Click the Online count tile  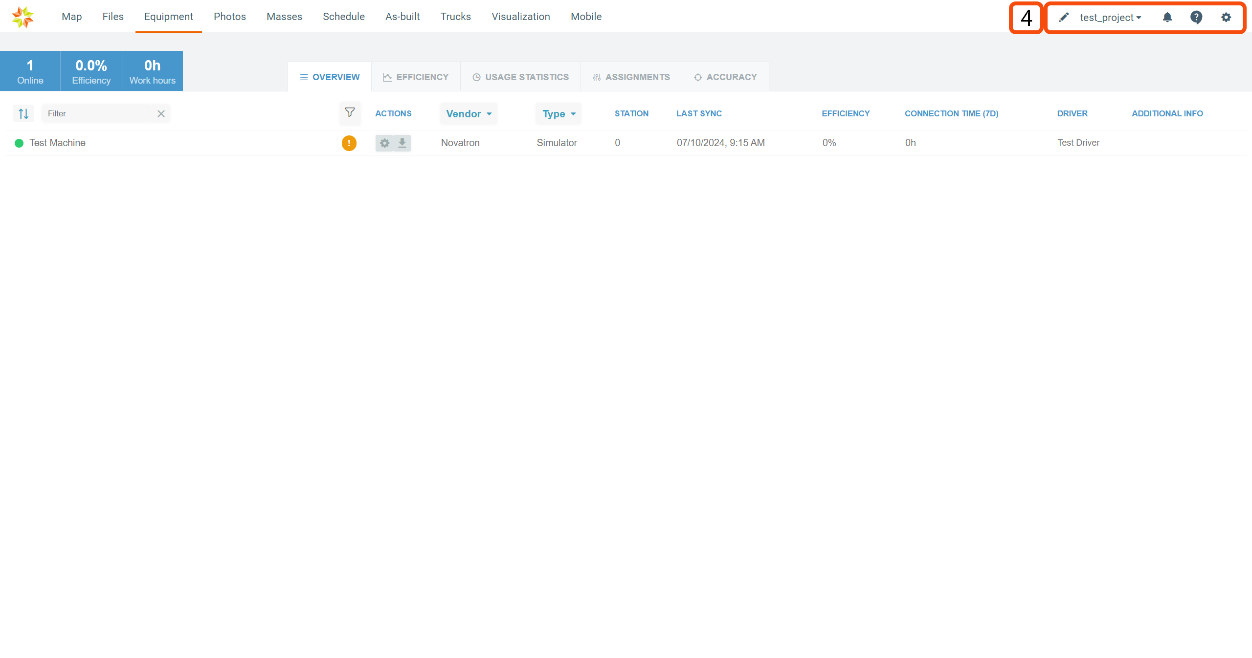click(30, 71)
